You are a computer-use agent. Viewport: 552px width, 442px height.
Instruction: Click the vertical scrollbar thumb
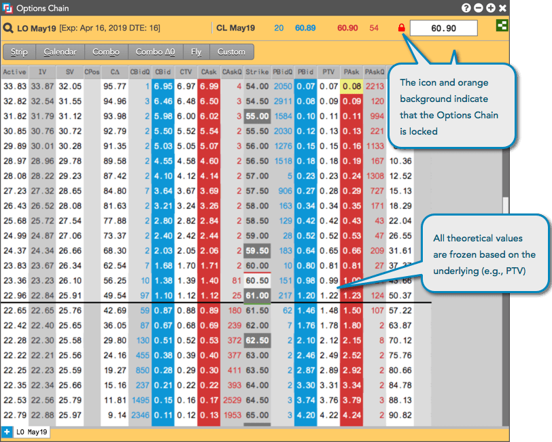pyautogui.click(x=506, y=205)
